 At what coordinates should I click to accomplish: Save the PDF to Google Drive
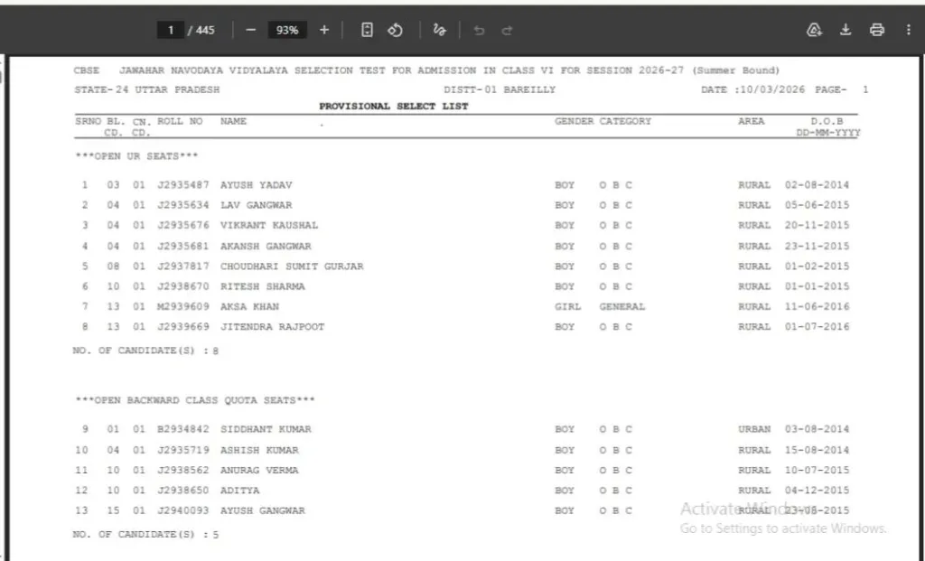[x=814, y=30]
